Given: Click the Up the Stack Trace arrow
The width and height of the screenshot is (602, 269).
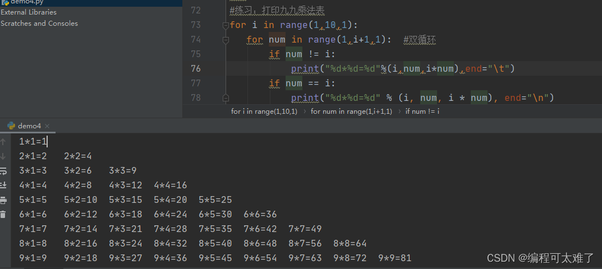Looking at the screenshot, I should (3, 142).
